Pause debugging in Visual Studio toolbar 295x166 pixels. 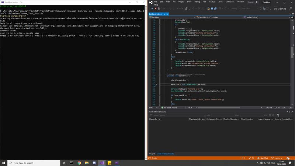pos(152,8)
